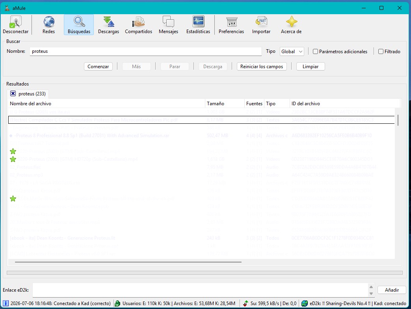Viewport: 411px width, 309px height.
Task: Select the 02_Proteus.mp3 row
Action: (x=201, y=175)
